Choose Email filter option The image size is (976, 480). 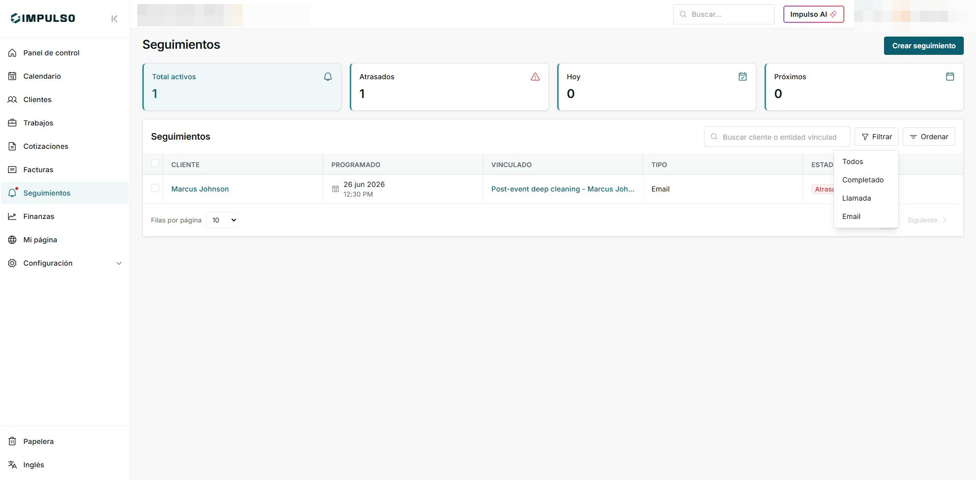[x=866, y=216]
